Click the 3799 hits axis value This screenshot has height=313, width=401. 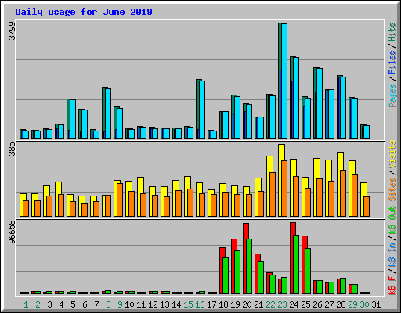click(12, 31)
